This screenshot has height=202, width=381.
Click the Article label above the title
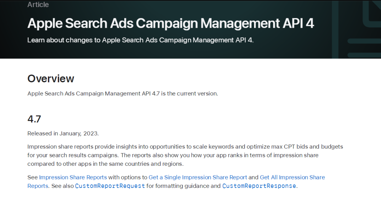38,5
